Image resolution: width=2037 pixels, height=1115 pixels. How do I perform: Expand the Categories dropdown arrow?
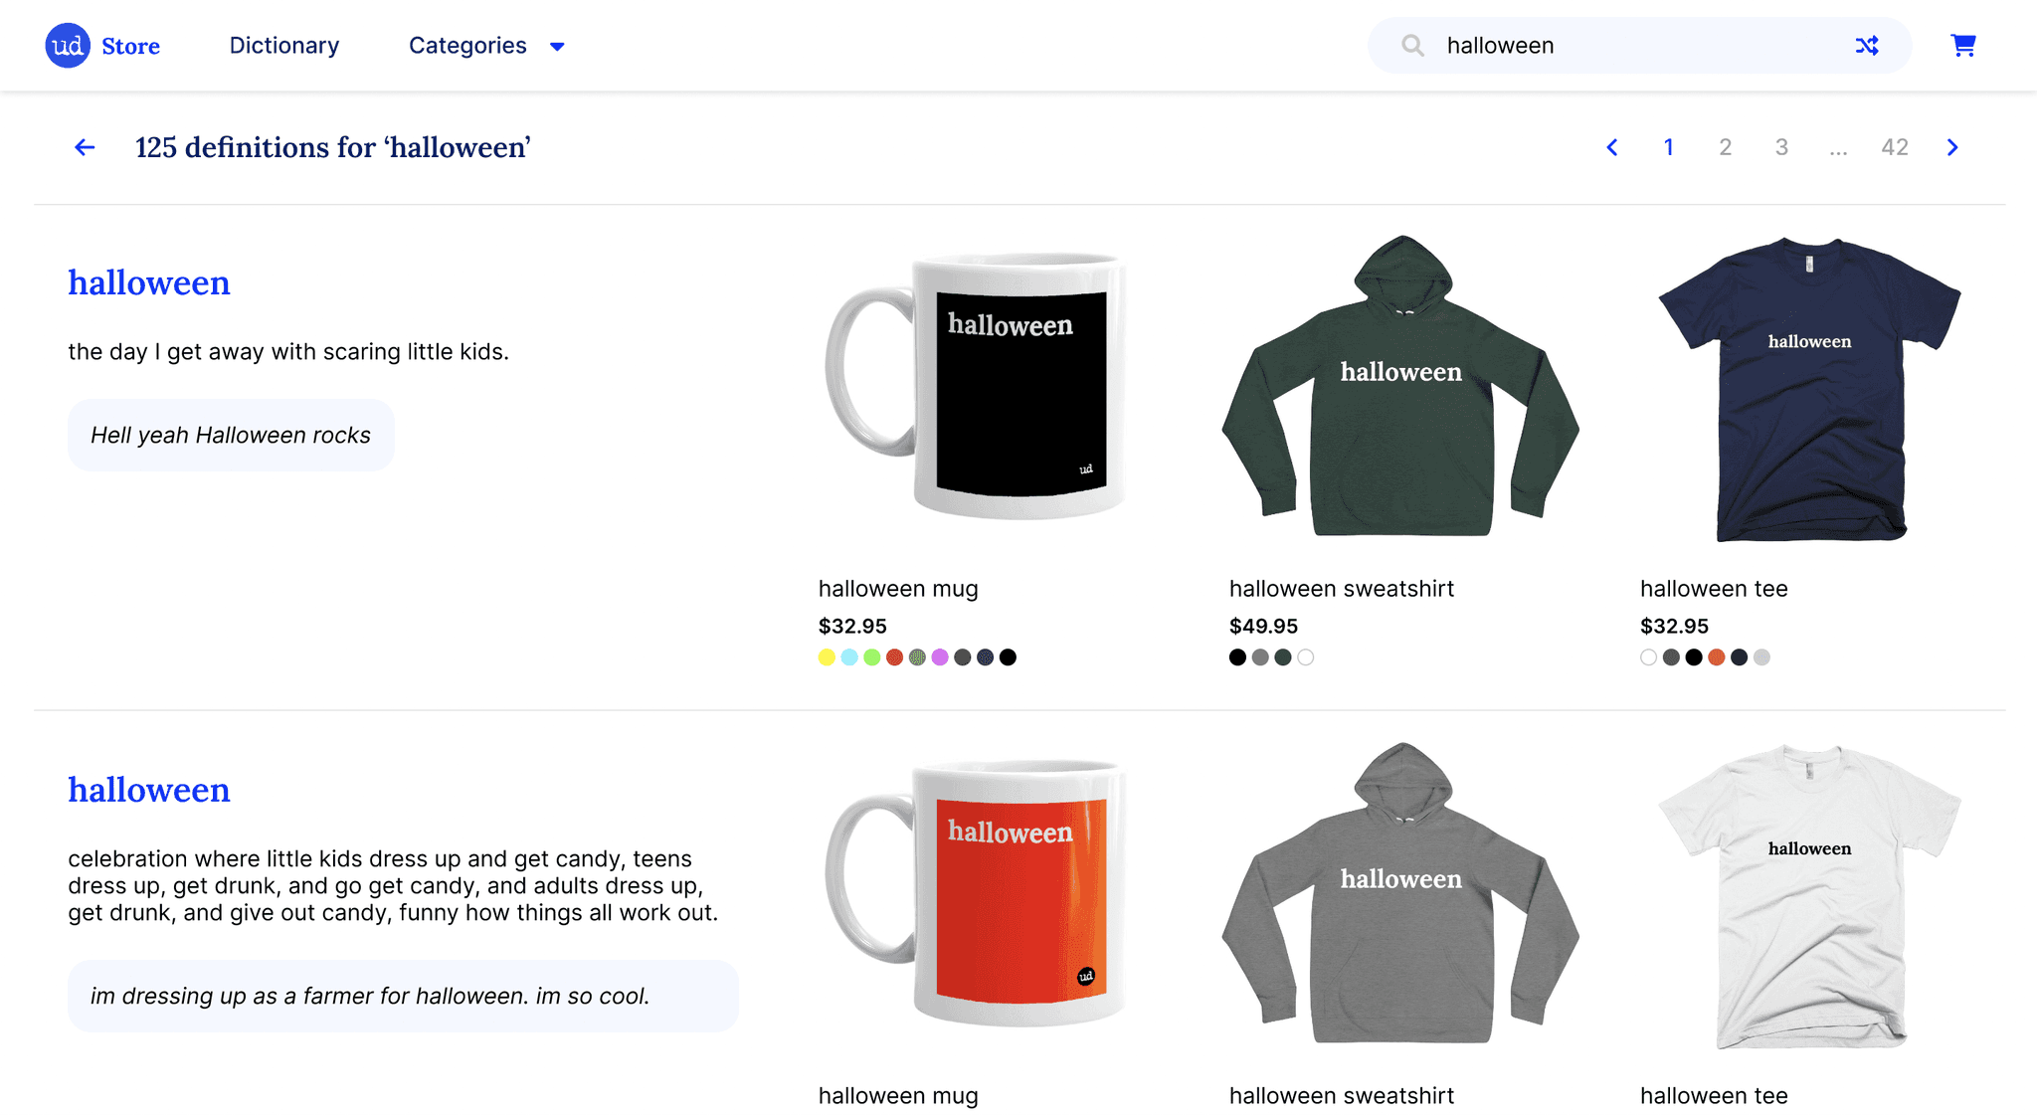557,47
